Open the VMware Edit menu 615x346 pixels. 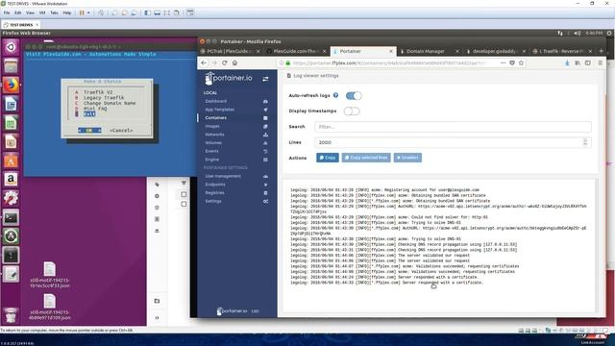coord(18,12)
